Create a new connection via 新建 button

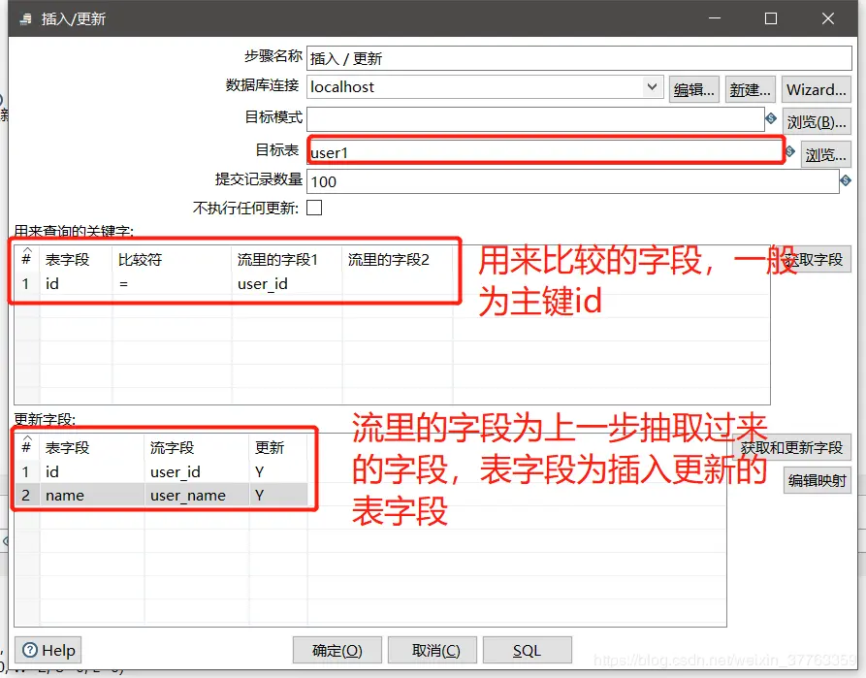point(749,89)
